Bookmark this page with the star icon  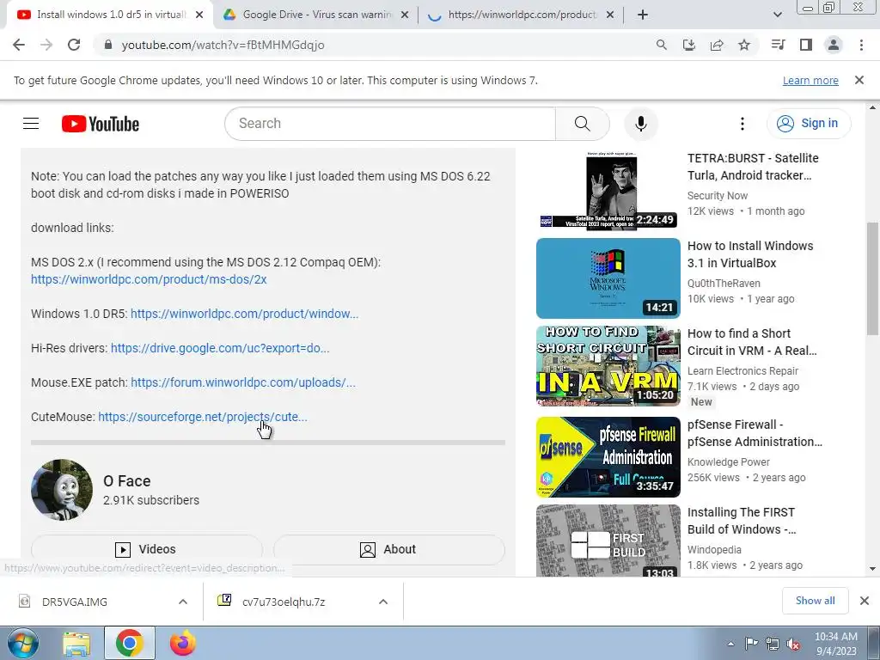[x=744, y=45]
